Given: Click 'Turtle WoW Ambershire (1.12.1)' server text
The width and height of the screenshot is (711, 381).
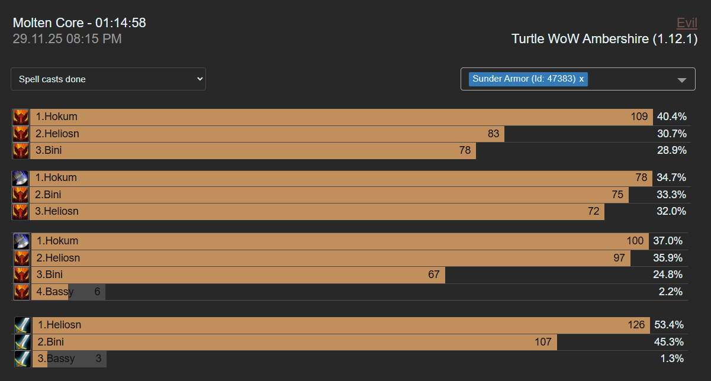Looking at the screenshot, I should click(604, 39).
